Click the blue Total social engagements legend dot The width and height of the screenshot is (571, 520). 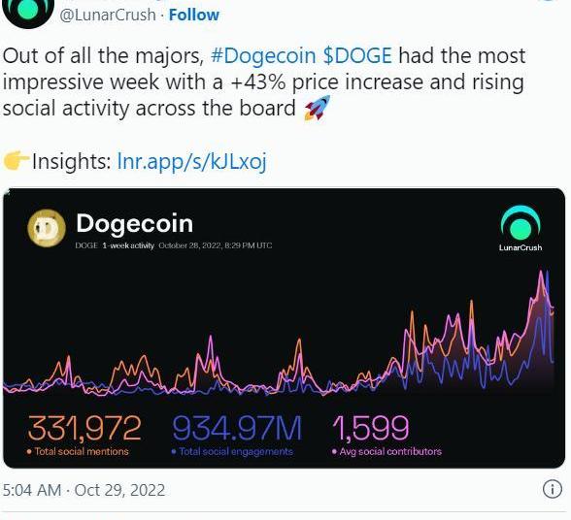[x=174, y=451]
